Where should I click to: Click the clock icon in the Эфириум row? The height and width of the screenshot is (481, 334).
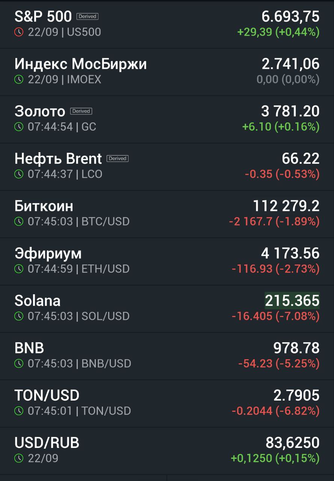pyautogui.click(x=19, y=269)
